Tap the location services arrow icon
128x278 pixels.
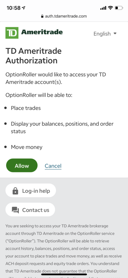[x=23, y=8]
